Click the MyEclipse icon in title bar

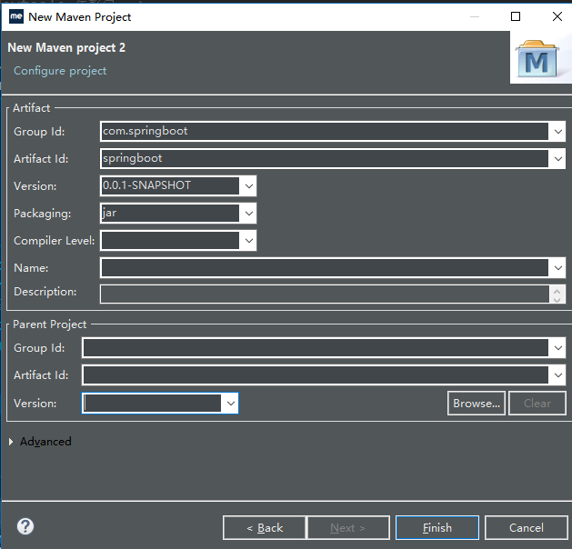tap(15, 16)
